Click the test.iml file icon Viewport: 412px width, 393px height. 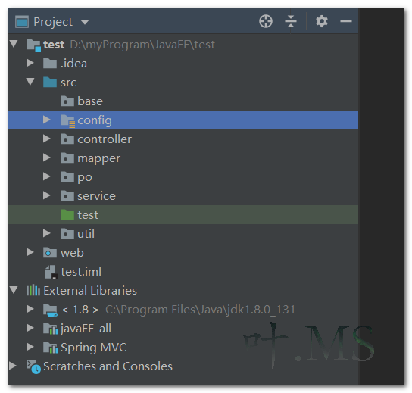51,272
